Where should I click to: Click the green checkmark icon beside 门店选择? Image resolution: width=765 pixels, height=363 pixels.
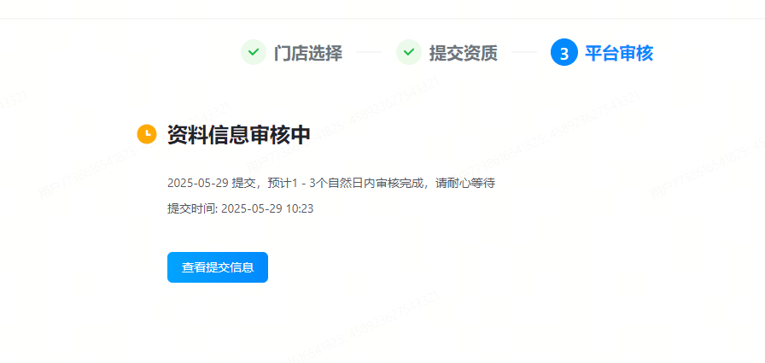point(254,52)
